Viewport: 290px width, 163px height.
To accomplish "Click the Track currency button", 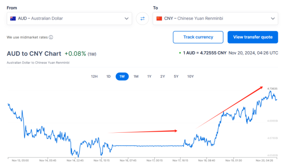I will click(198, 37).
